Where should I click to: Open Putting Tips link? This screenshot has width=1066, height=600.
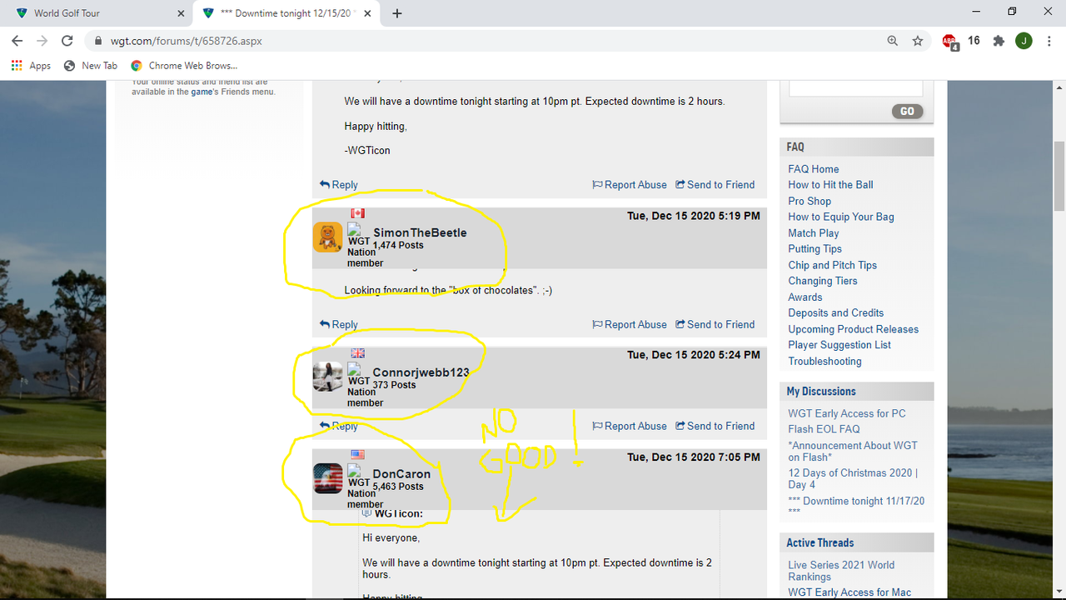pyautogui.click(x=815, y=249)
